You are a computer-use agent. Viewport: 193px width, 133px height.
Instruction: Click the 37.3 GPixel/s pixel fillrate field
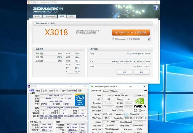pos(109,126)
